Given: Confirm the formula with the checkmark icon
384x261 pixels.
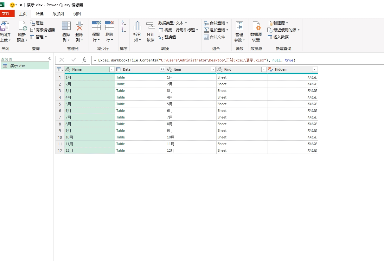Looking at the screenshot, I should [x=74, y=60].
